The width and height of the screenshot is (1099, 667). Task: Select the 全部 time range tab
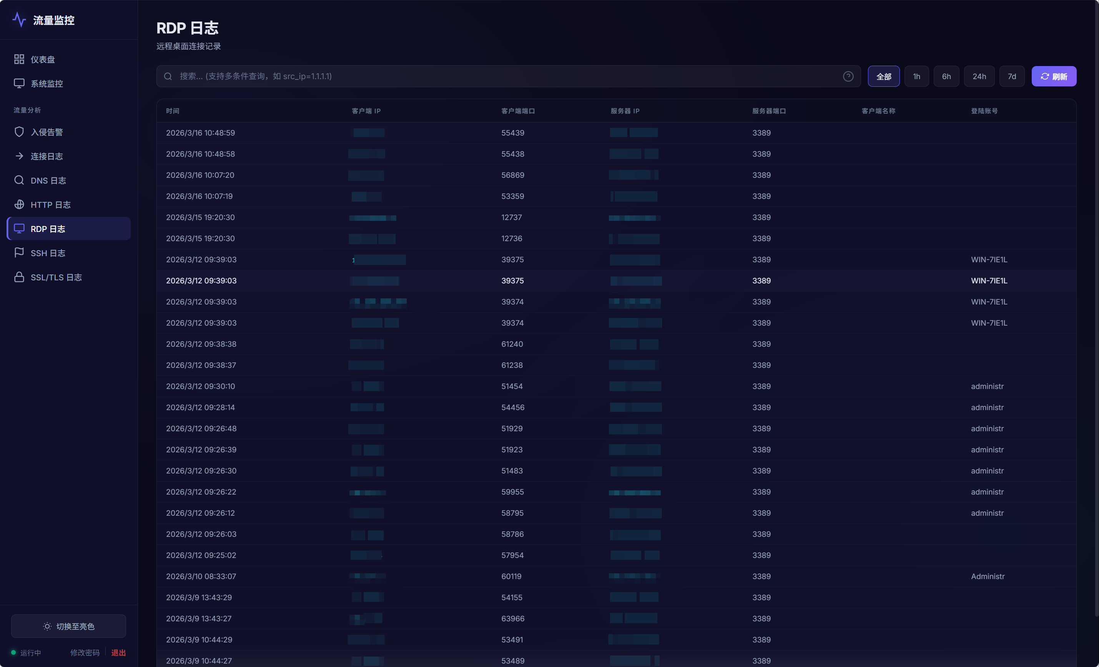click(883, 76)
